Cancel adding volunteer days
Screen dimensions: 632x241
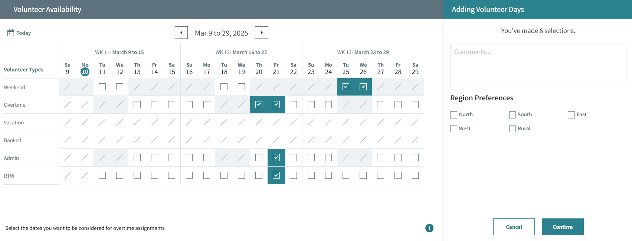[x=514, y=227]
